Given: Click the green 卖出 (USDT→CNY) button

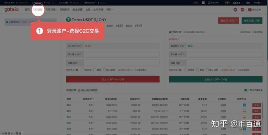Looking at the screenshot, I should (x=216, y=79).
